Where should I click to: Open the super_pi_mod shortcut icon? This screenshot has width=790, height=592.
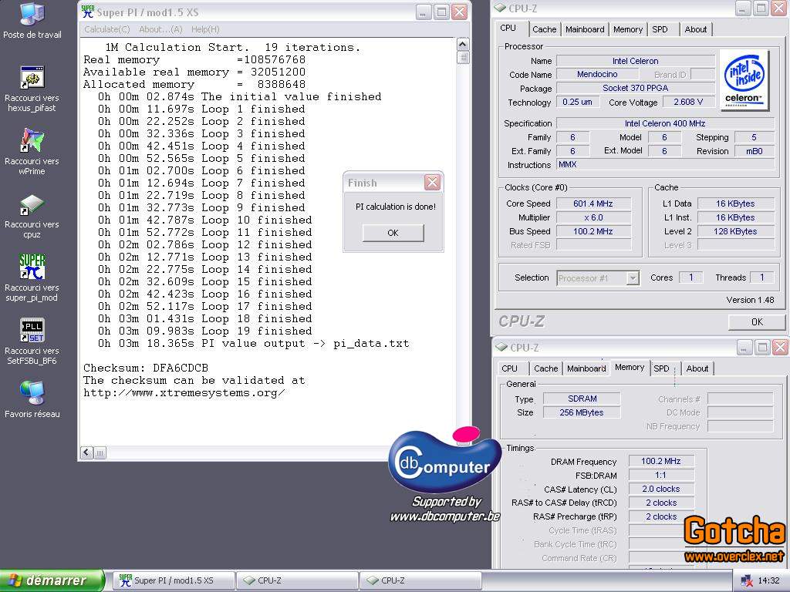pos(32,267)
